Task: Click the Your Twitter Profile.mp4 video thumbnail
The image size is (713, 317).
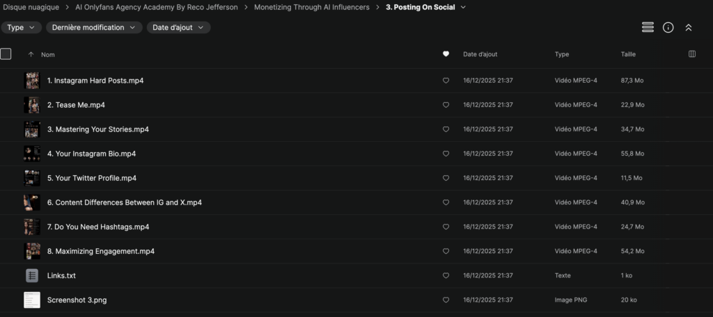Action: (x=32, y=178)
